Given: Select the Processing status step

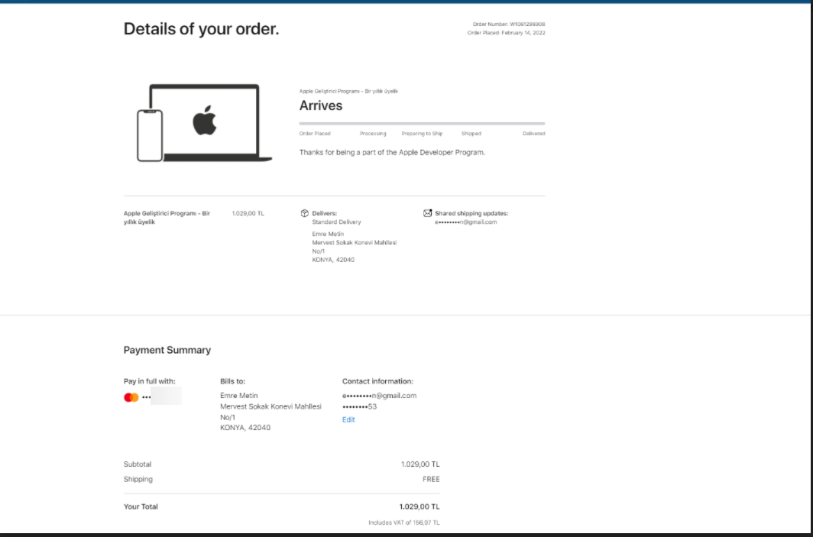Looking at the screenshot, I should coord(373,134).
